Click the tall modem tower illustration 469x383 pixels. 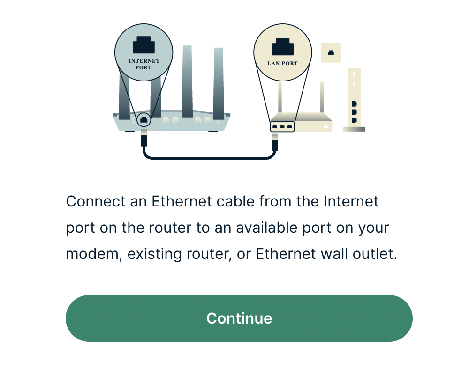click(x=354, y=99)
